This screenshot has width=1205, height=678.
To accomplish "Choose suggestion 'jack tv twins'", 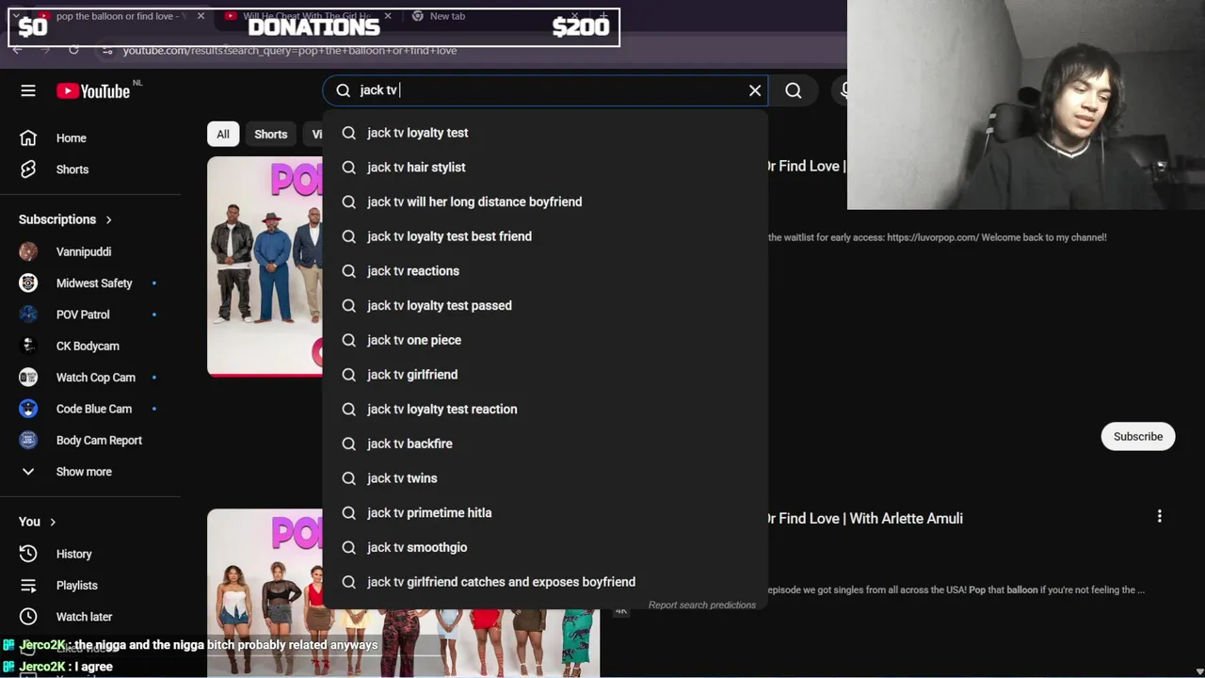I will coord(545,478).
